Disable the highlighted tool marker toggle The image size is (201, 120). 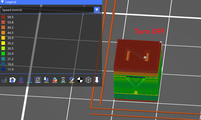[x=97, y=80]
